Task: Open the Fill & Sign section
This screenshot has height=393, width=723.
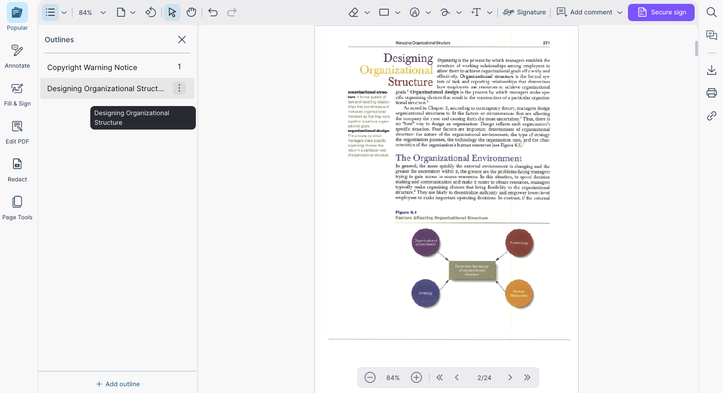Action: coord(17,94)
